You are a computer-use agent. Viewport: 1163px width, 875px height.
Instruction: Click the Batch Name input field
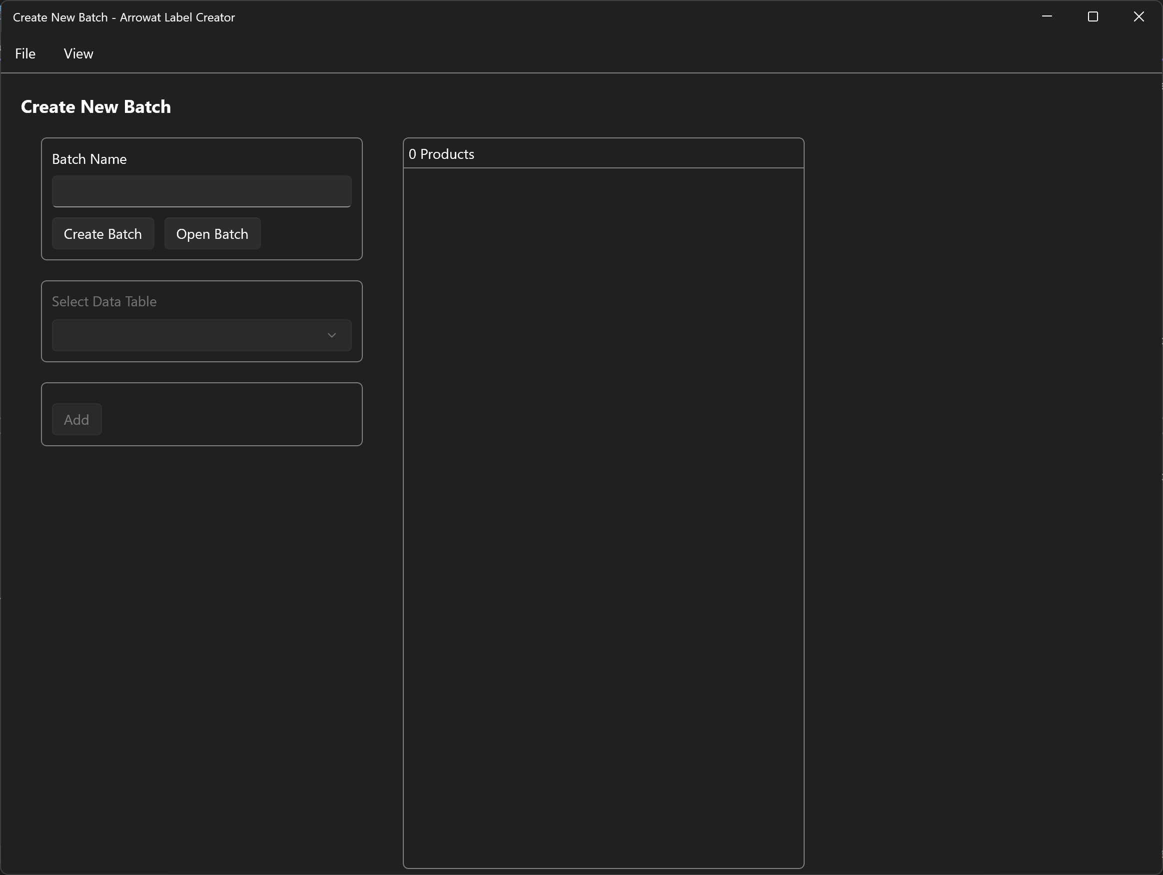point(201,190)
